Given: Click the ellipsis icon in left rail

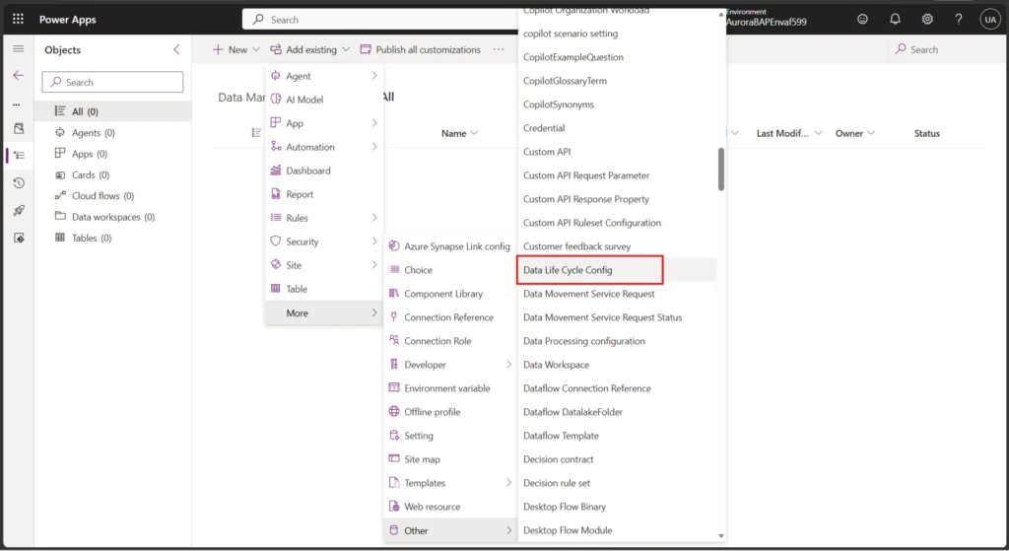Looking at the screenshot, I should [x=17, y=103].
